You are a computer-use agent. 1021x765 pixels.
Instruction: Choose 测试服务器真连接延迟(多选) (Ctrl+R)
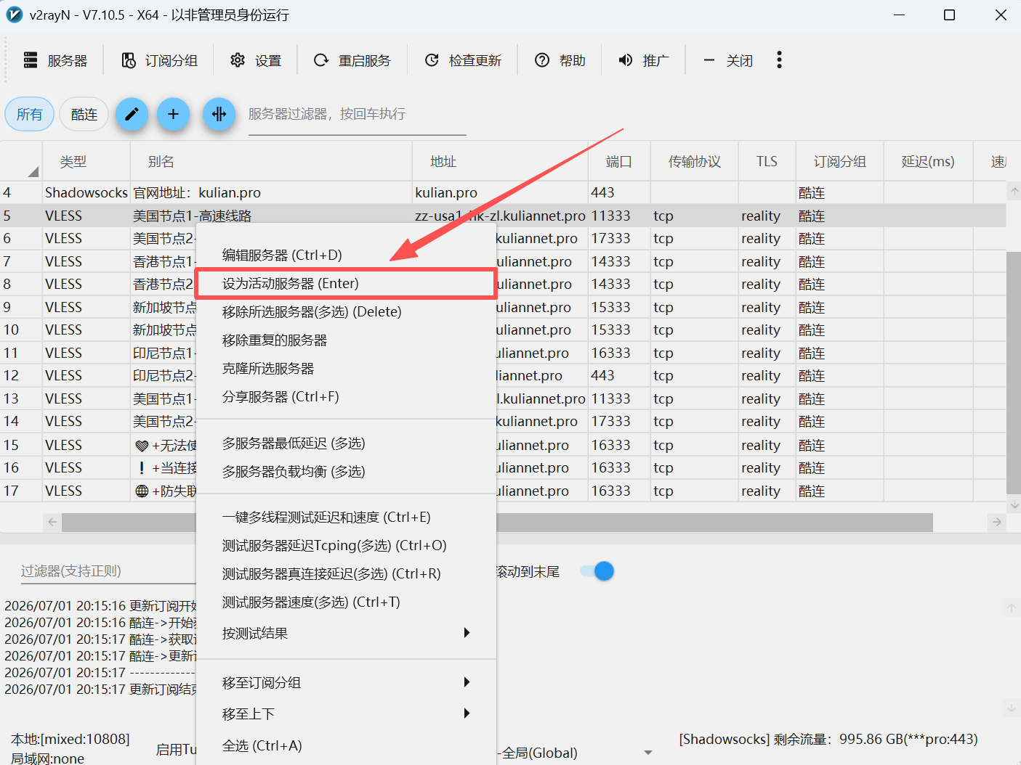pyautogui.click(x=346, y=573)
